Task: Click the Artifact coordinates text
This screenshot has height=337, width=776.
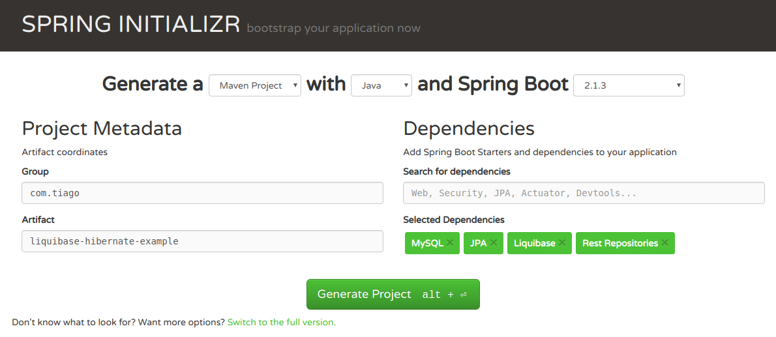Action: pos(65,152)
